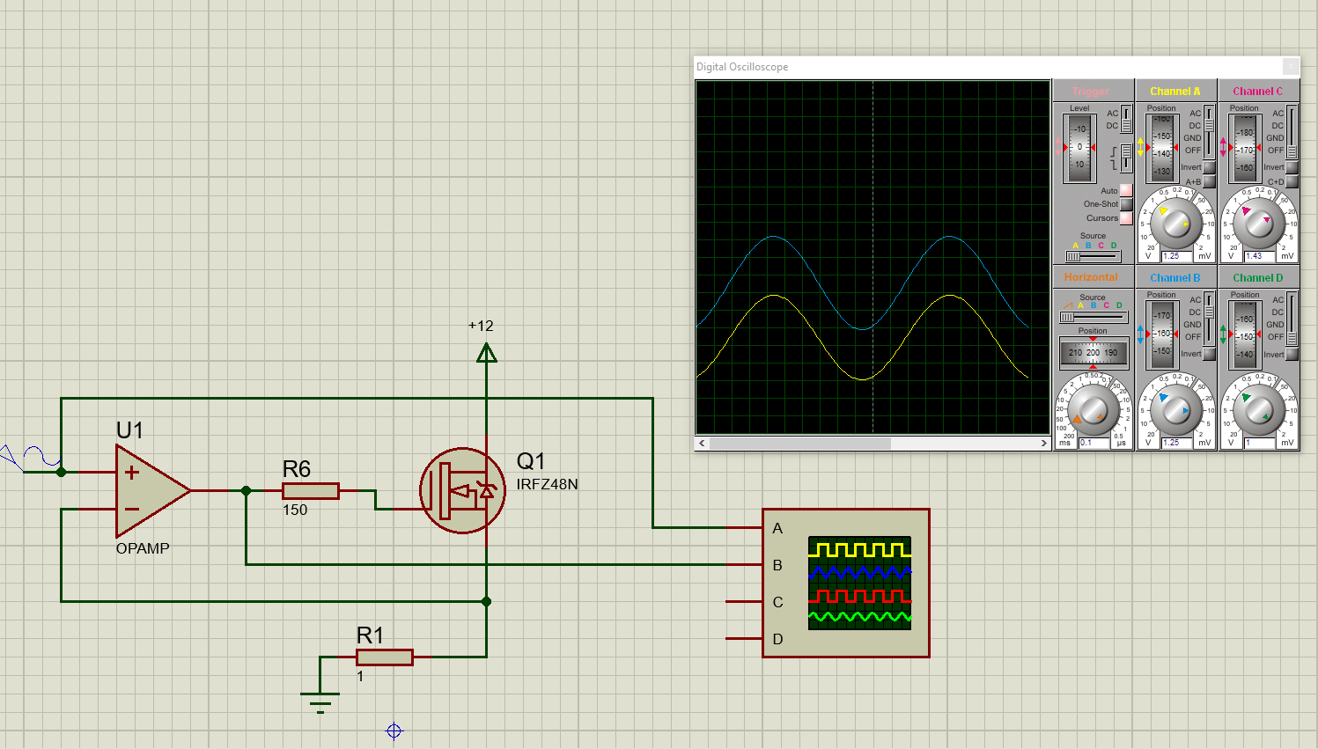Click the green Channel D position arrows
This screenshot has height=749, width=1318.
tap(1224, 334)
